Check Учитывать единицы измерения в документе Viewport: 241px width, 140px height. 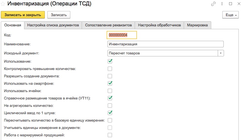pyautogui.click(x=110, y=128)
